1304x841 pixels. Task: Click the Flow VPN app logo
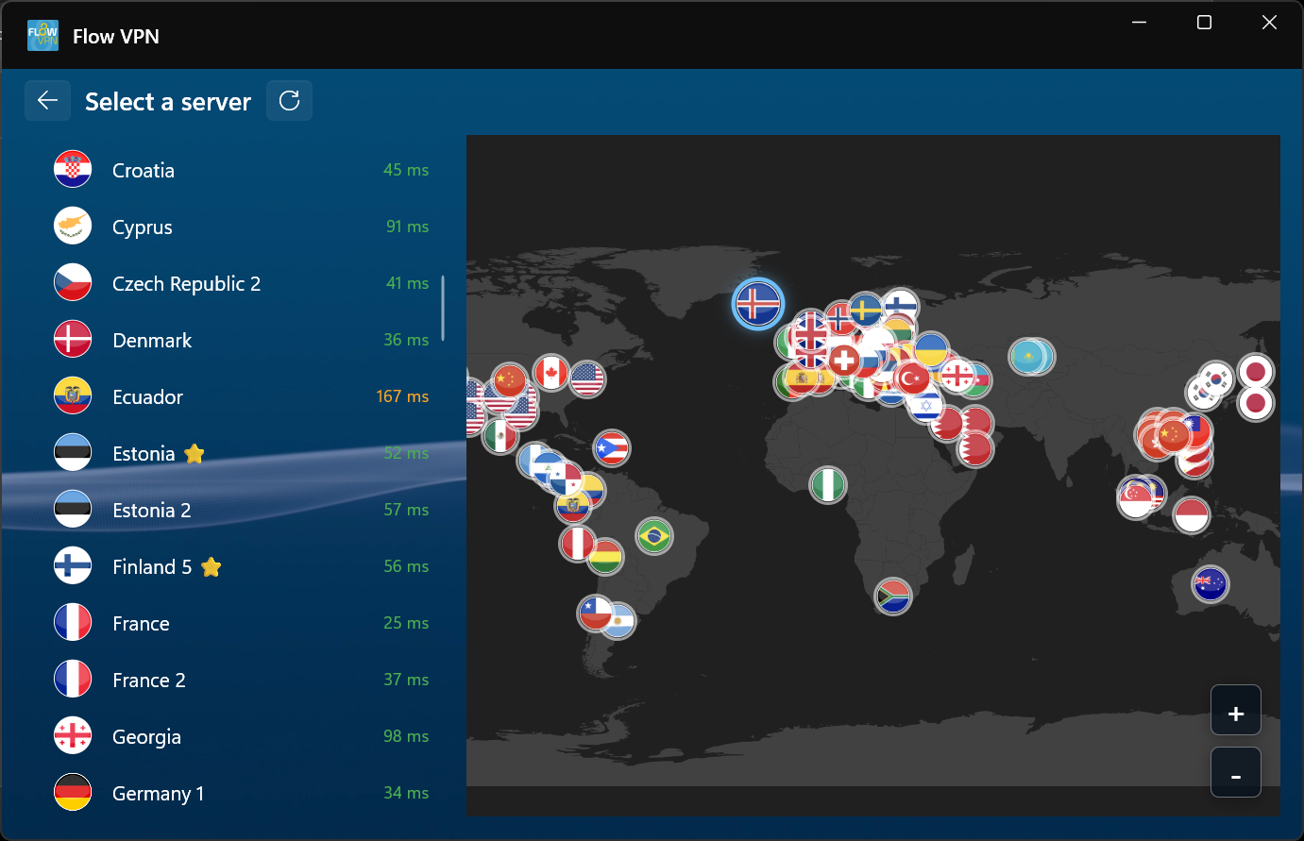(43, 36)
